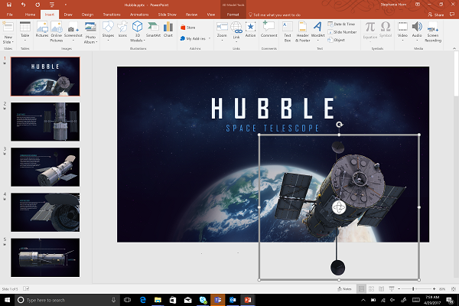This screenshot has width=459, height=306.
Task: Switch to Slide Sorter view in status bar
Action: tap(373, 289)
